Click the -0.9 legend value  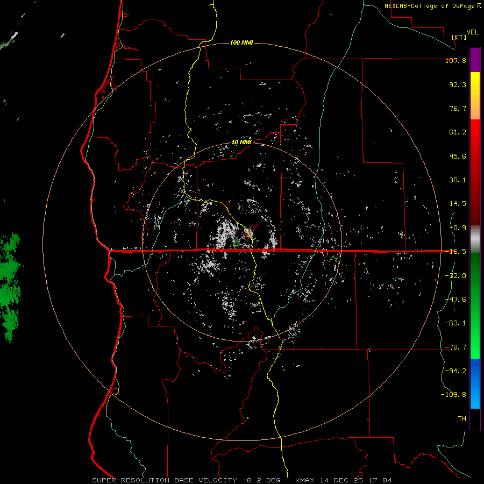[x=458, y=228]
